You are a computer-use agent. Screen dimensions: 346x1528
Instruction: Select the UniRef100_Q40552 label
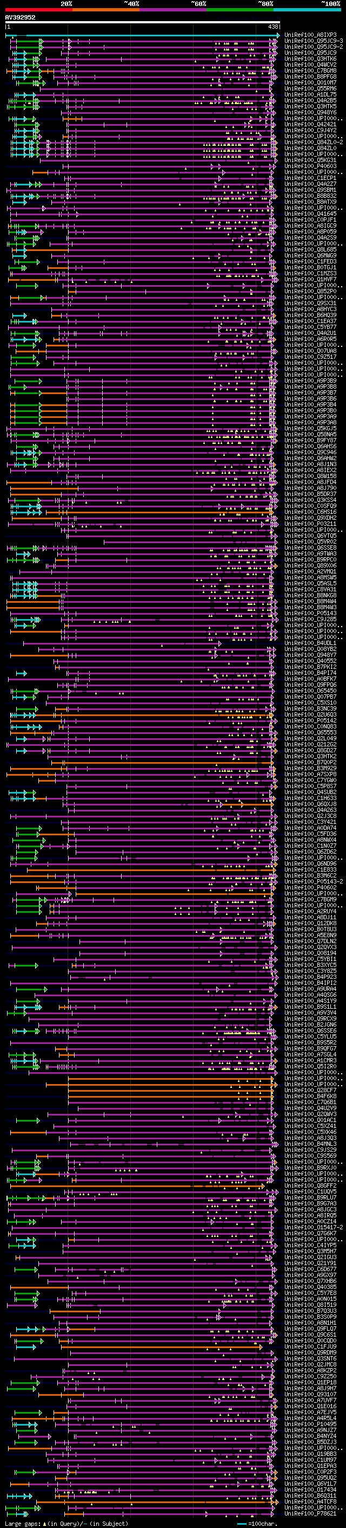[310, 661]
